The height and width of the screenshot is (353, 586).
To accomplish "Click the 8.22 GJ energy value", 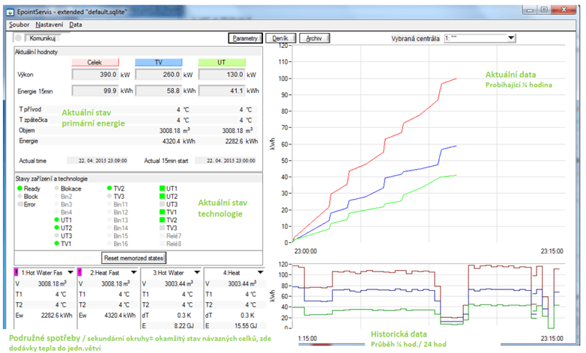I will [x=184, y=326].
